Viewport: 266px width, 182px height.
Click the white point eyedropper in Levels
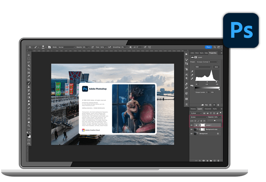pos(192,79)
